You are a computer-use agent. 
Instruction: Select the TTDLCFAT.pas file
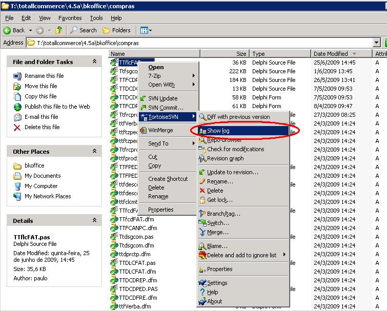point(137,263)
